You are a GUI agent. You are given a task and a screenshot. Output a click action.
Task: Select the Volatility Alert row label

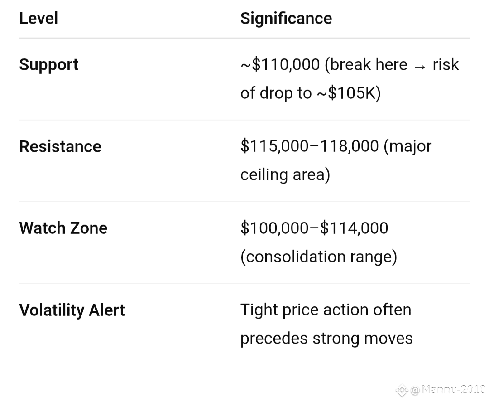pos(72,310)
